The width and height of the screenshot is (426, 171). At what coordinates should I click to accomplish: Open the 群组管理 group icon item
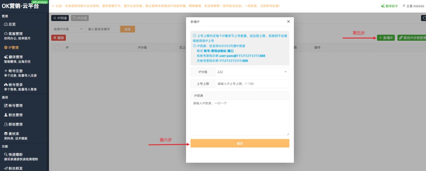coord(6,124)
